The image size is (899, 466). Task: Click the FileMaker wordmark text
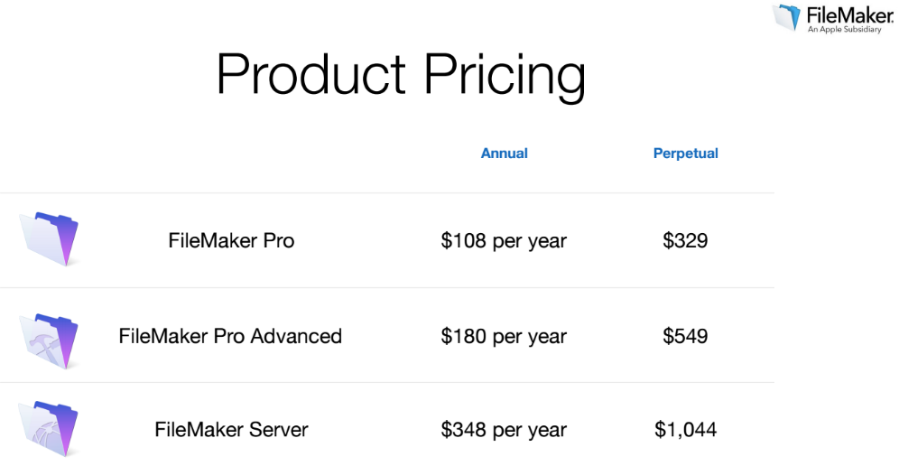tap(848, 14)
